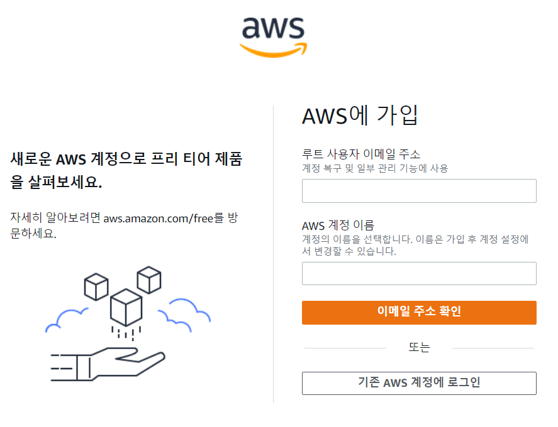Viewport: 558px width, 427px height.
Task: Click the 루트 사용자 이메일 주소 label
Action: click(361, 154)
